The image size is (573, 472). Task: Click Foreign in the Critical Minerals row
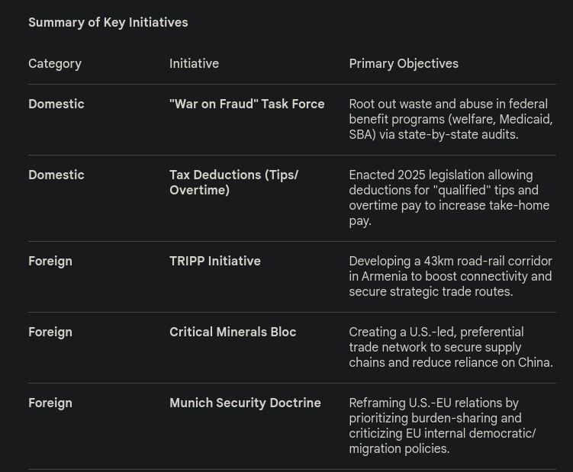tap(50, 332)
